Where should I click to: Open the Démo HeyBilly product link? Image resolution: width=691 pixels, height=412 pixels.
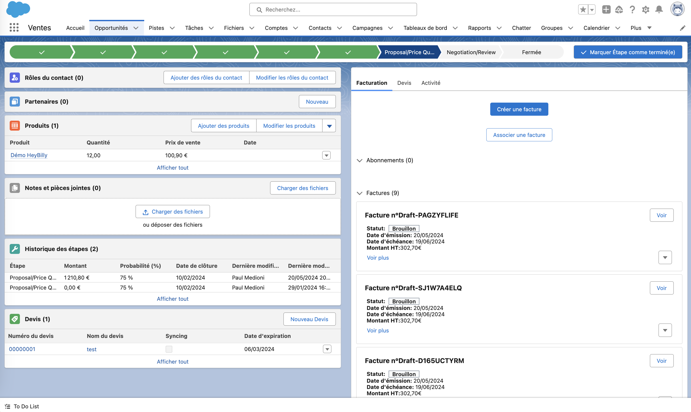coord(29,155)
